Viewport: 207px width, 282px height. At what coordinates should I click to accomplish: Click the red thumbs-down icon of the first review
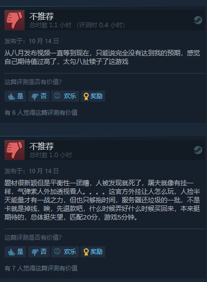15,20
